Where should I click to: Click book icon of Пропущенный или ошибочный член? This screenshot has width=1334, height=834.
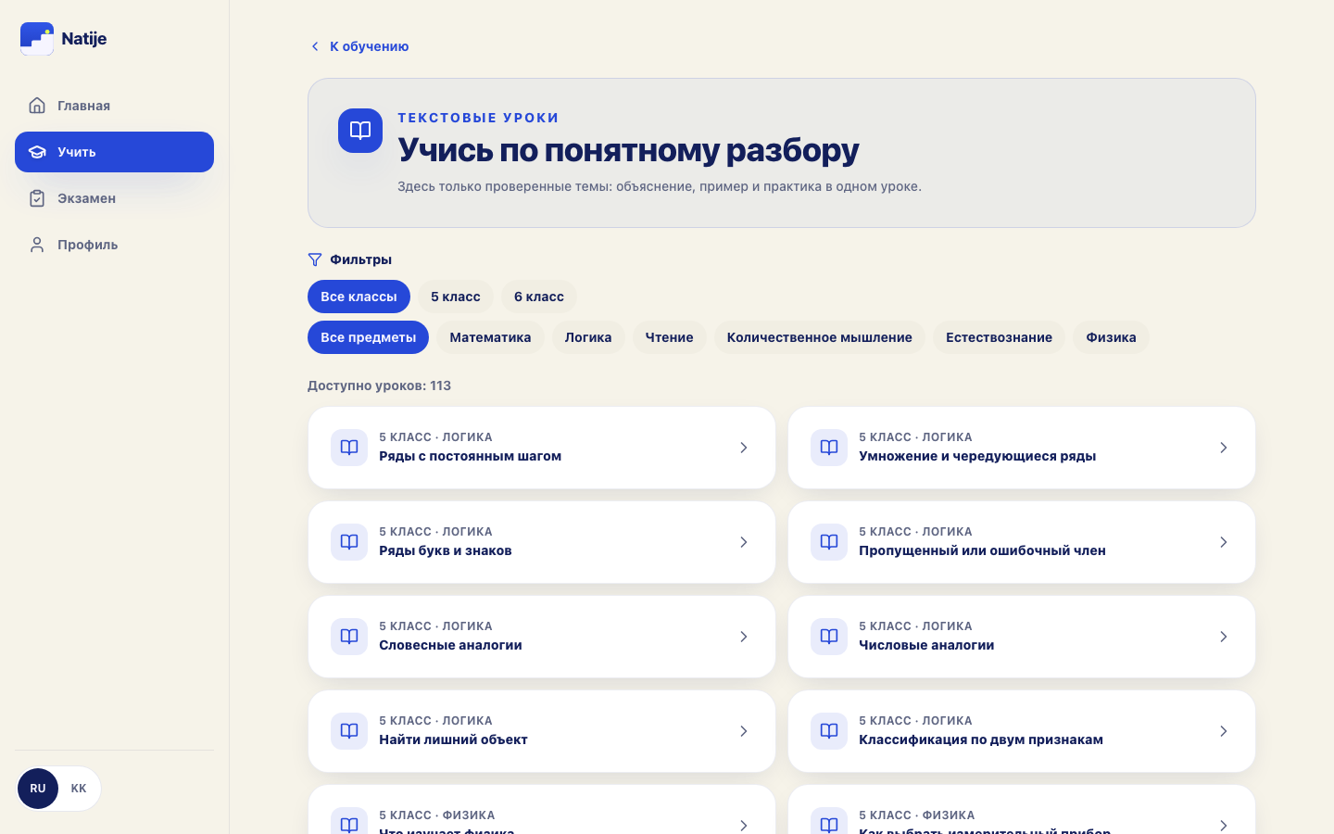(x=829, y=542)
